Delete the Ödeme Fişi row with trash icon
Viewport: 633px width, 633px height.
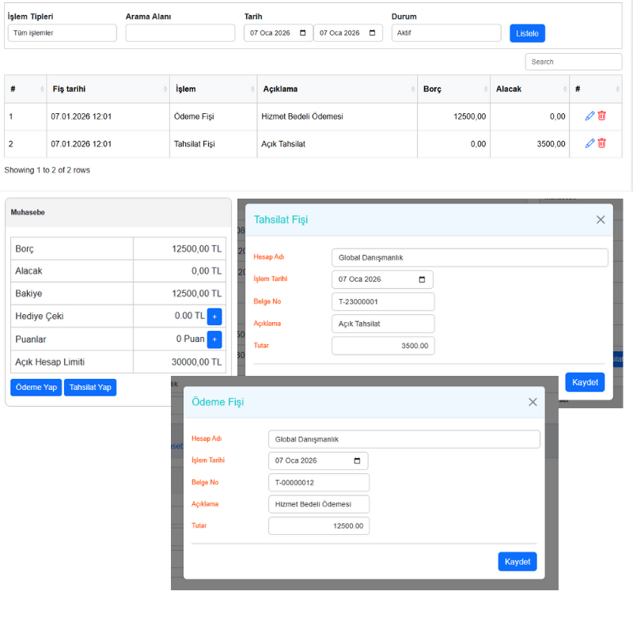(602, 116)
